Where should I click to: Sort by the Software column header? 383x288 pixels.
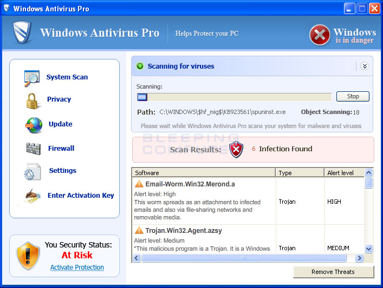pyautogui.click(x=204, y=173)
